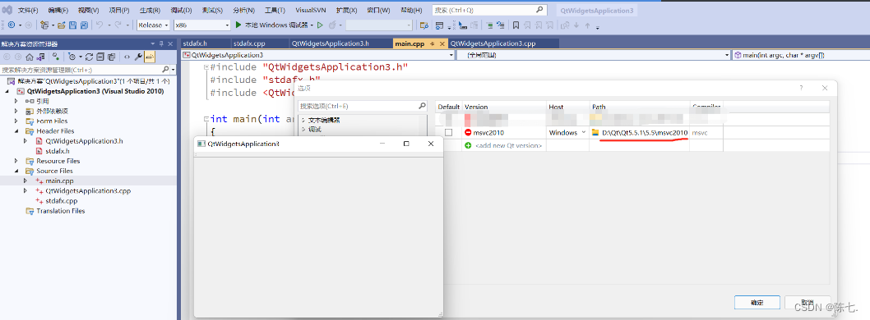Screen dimensions: 870x320
Task: Click the new project toolbar icon
Action: [x=44, y=25]
